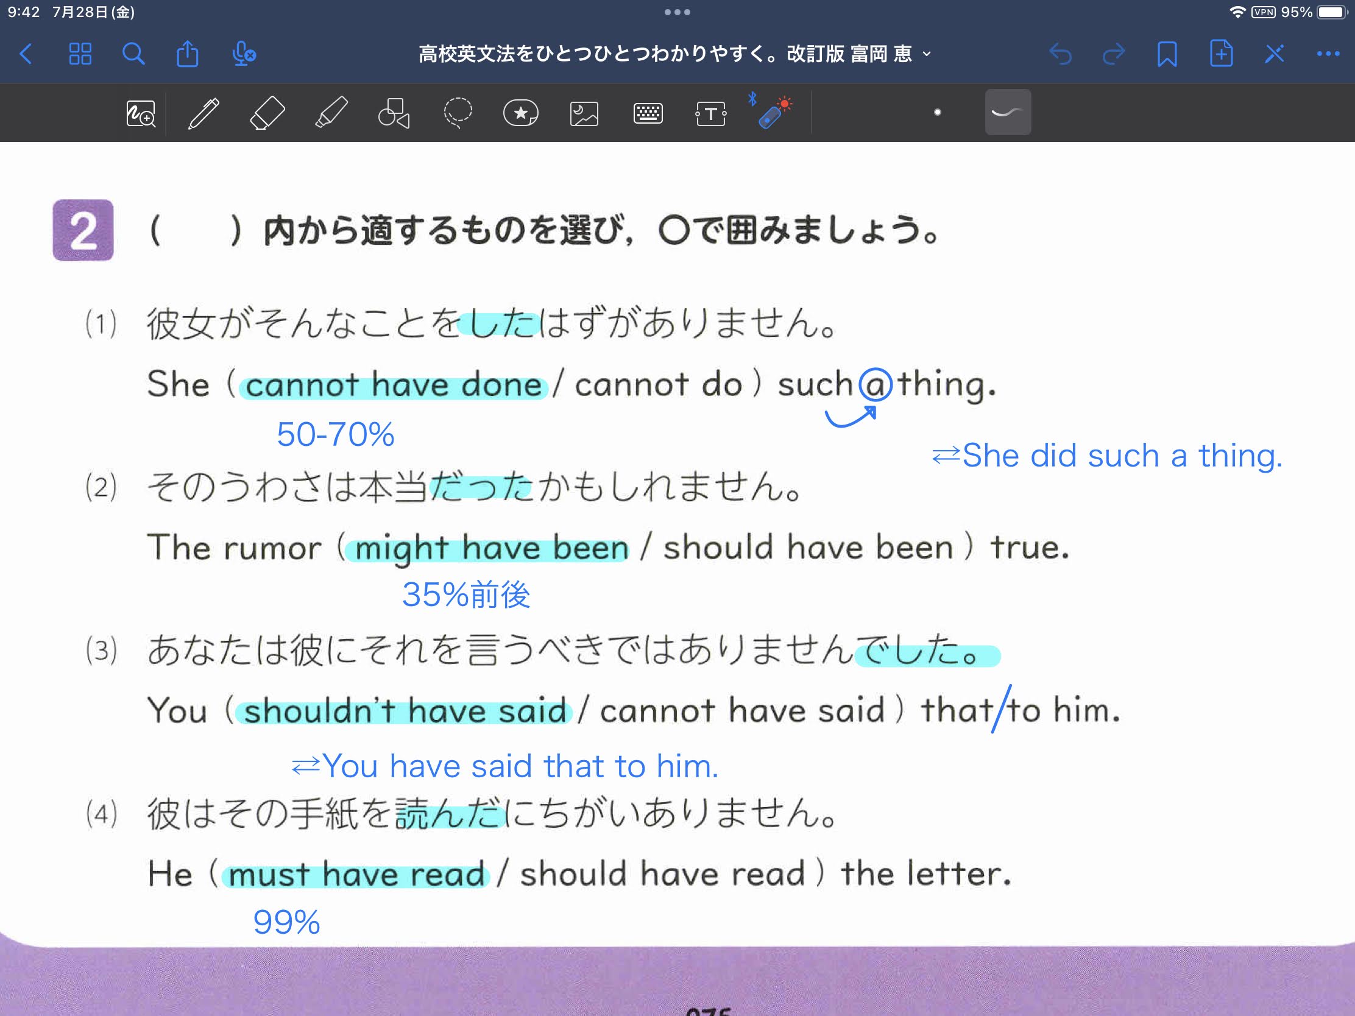Insert an image with the Photo tool
Image resolution: width=1355 pixels, height=1016 pixels.
coord(584,113)
